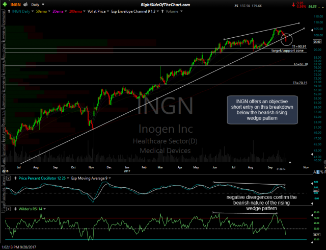
Task: Click the grey icon beside INGN ticker
Action: [25, 5]
